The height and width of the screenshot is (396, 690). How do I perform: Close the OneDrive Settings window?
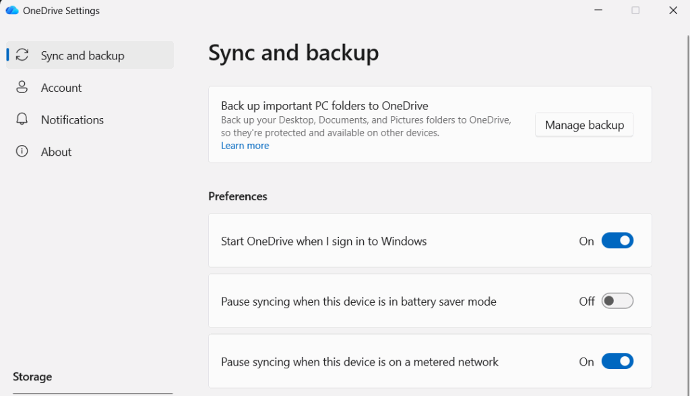point(672,11)
